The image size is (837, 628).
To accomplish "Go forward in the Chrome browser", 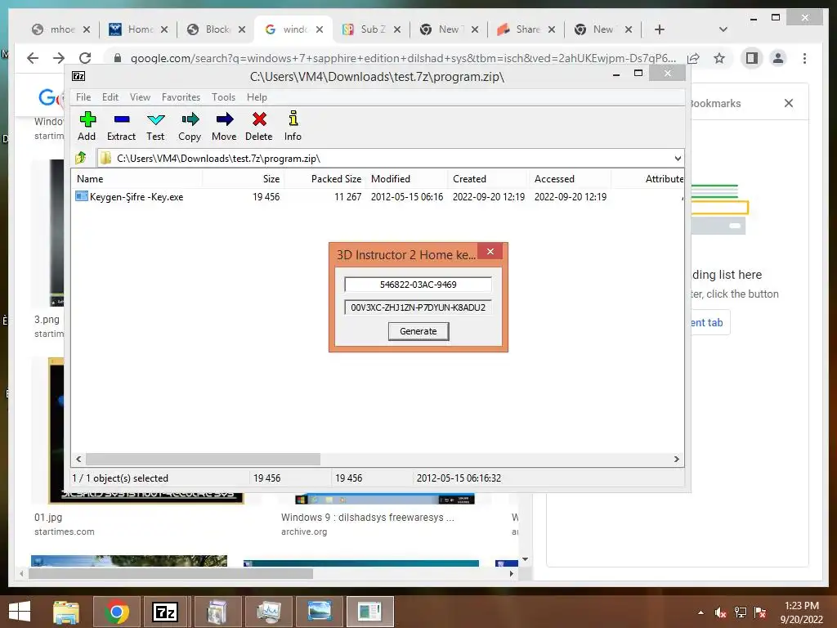I will pos(59,58).
